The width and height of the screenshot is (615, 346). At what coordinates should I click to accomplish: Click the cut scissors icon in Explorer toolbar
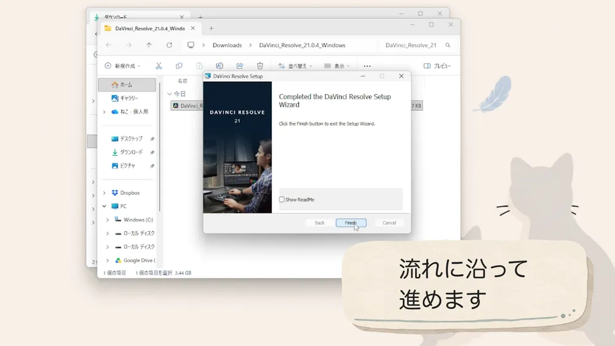(x=159, y=66)
